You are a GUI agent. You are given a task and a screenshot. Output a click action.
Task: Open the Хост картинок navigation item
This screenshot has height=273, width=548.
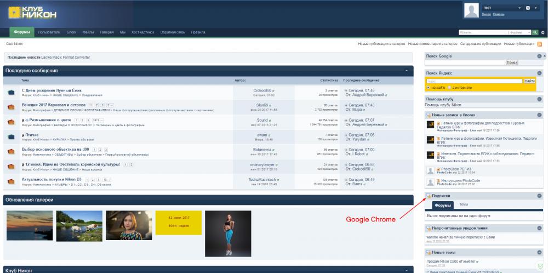click(x=142, y=32)
